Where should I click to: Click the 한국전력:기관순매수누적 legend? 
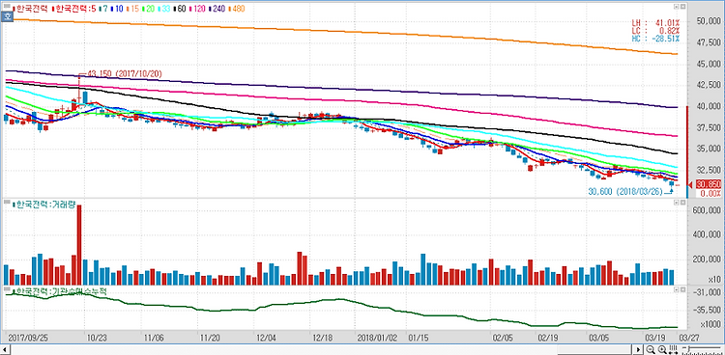click(x=60, y=291)
